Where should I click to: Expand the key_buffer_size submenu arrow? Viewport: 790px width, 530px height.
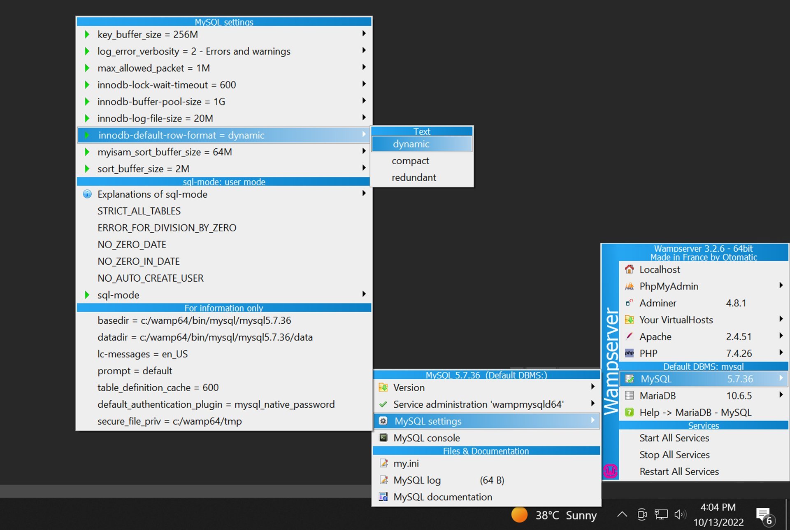tap(364, 34)
